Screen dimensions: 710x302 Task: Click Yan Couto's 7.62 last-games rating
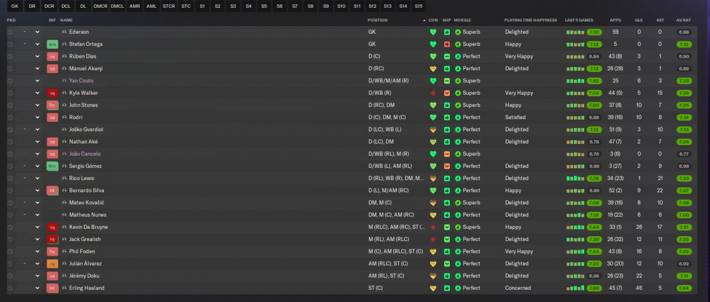click(594, 81)
